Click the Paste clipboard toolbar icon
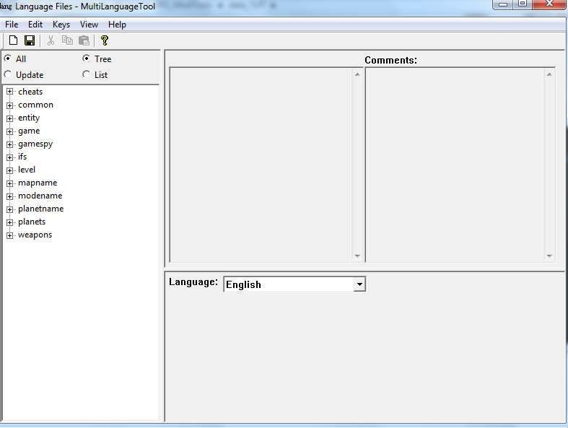The height and width of the screenshot is (428, 568). point(84,40)
